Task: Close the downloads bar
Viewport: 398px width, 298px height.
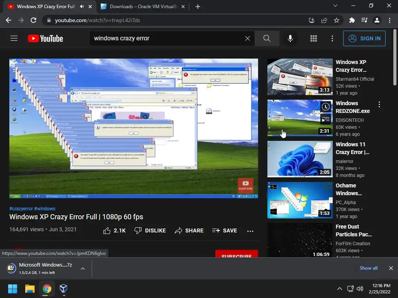Action: [x=391, y=268]
